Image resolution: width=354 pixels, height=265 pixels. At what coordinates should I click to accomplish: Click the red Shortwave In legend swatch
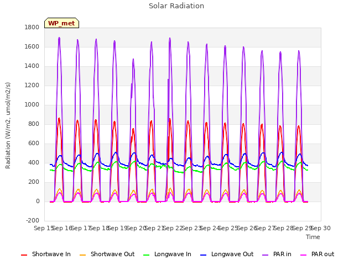(x=24, y=255)
